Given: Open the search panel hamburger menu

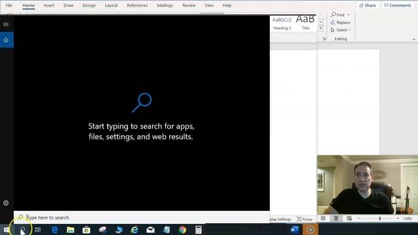Looking at the screenshot, I should coord(6,24).
